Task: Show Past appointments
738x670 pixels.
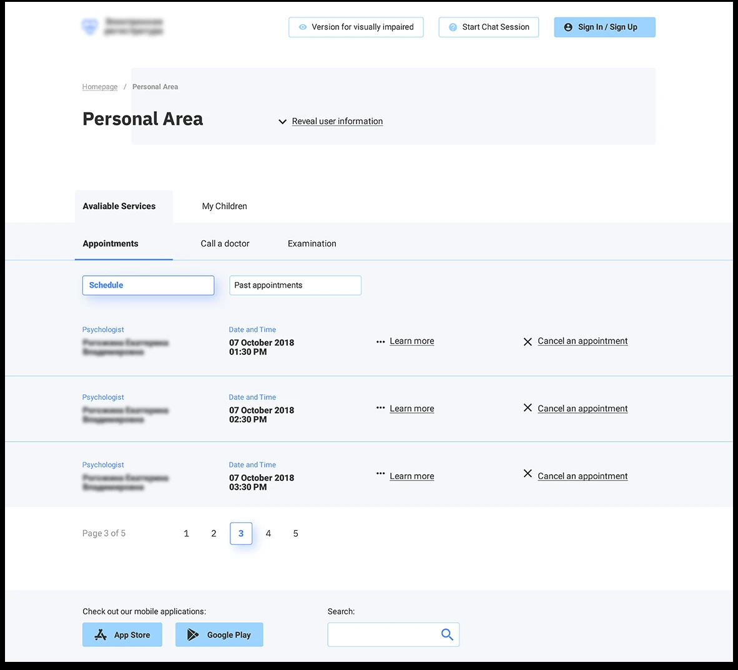Action: tap(295, 285)
